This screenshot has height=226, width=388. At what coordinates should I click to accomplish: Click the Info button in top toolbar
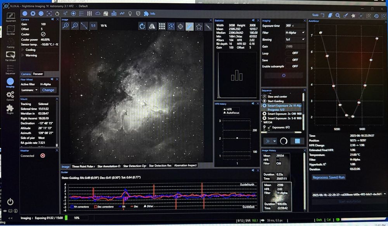pyautogui.click(x=150, y=14)
